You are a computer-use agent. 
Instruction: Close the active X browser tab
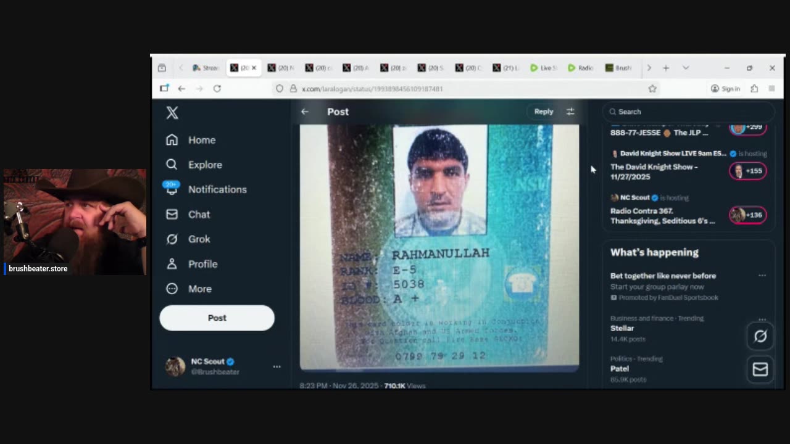coord(254,68)
